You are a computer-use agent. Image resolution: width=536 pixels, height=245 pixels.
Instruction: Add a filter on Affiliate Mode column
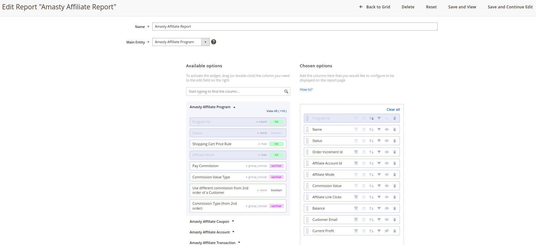[x=379, y=174]
